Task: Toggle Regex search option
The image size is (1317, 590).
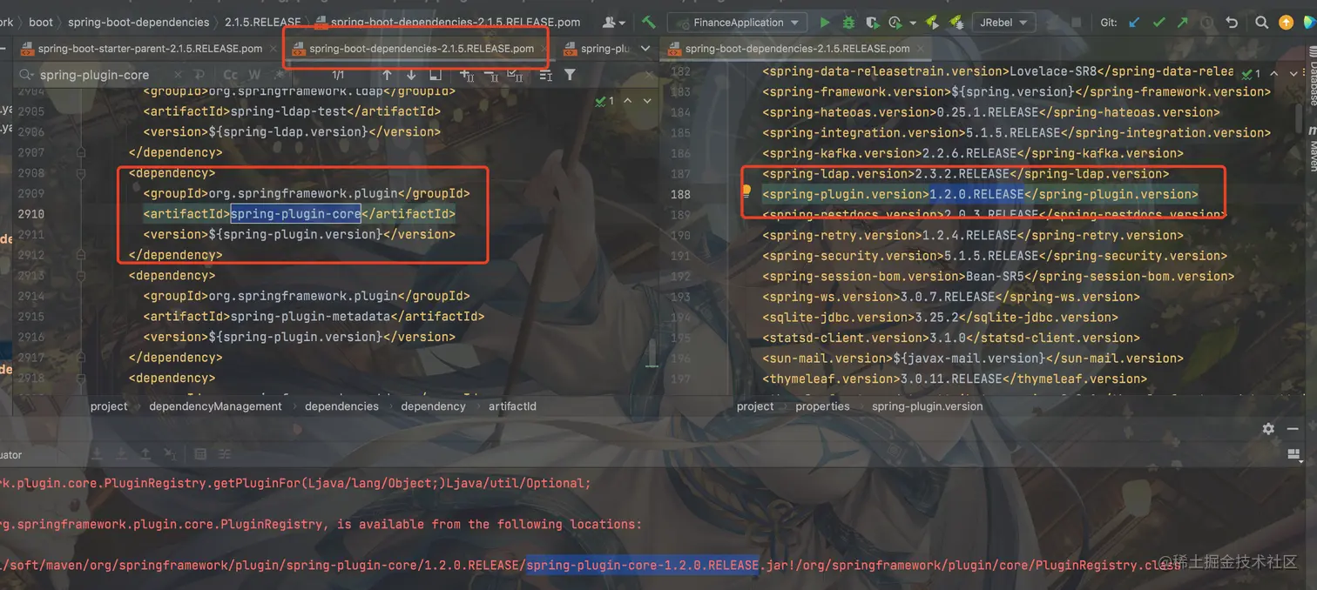Action: [x=279, y=75]
